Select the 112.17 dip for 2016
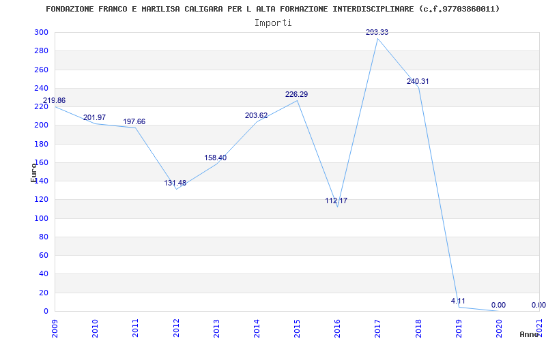 point(336,201)
